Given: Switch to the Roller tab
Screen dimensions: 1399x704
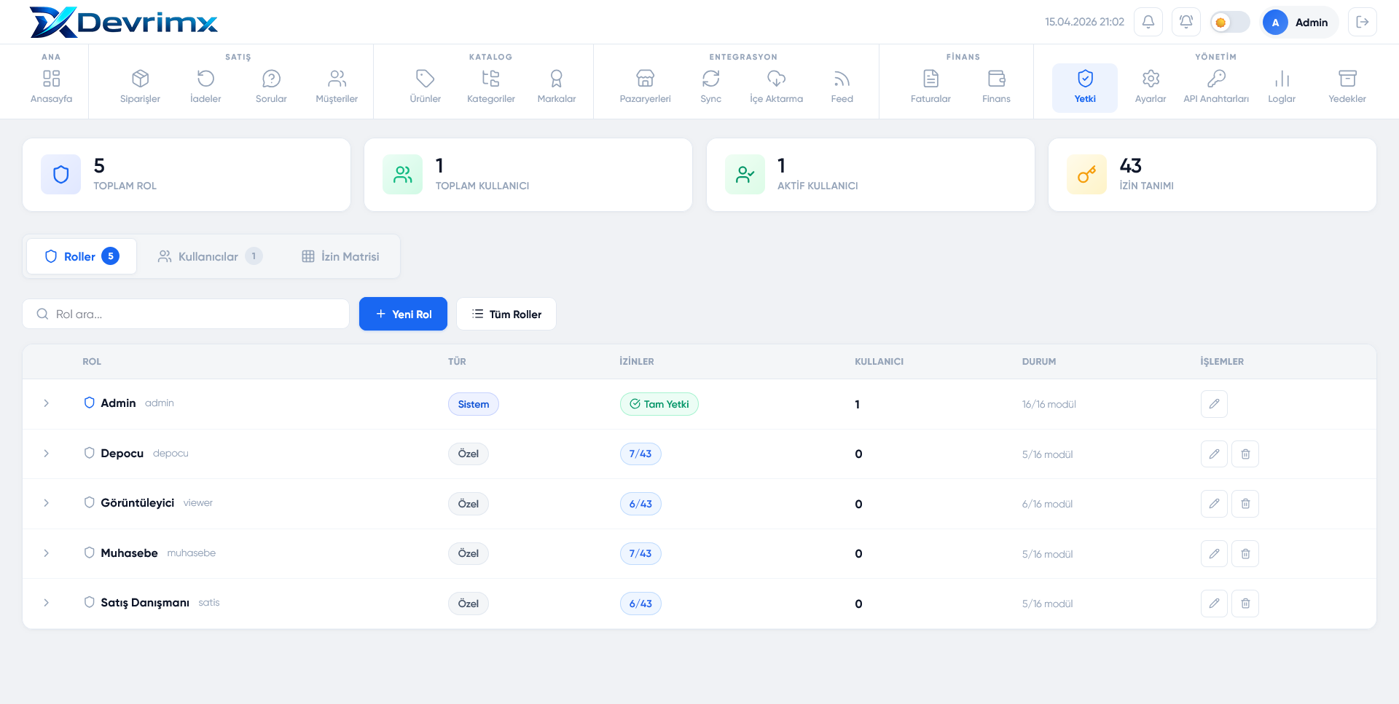Looking at the screenshot, I should coord(82,256).
